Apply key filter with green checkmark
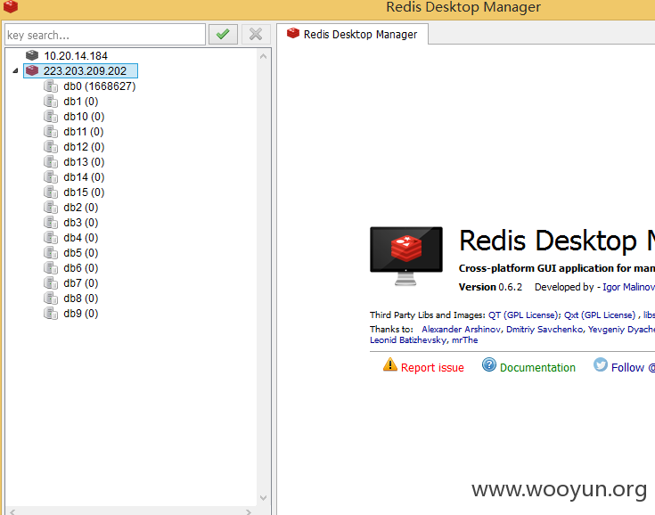 223,34
